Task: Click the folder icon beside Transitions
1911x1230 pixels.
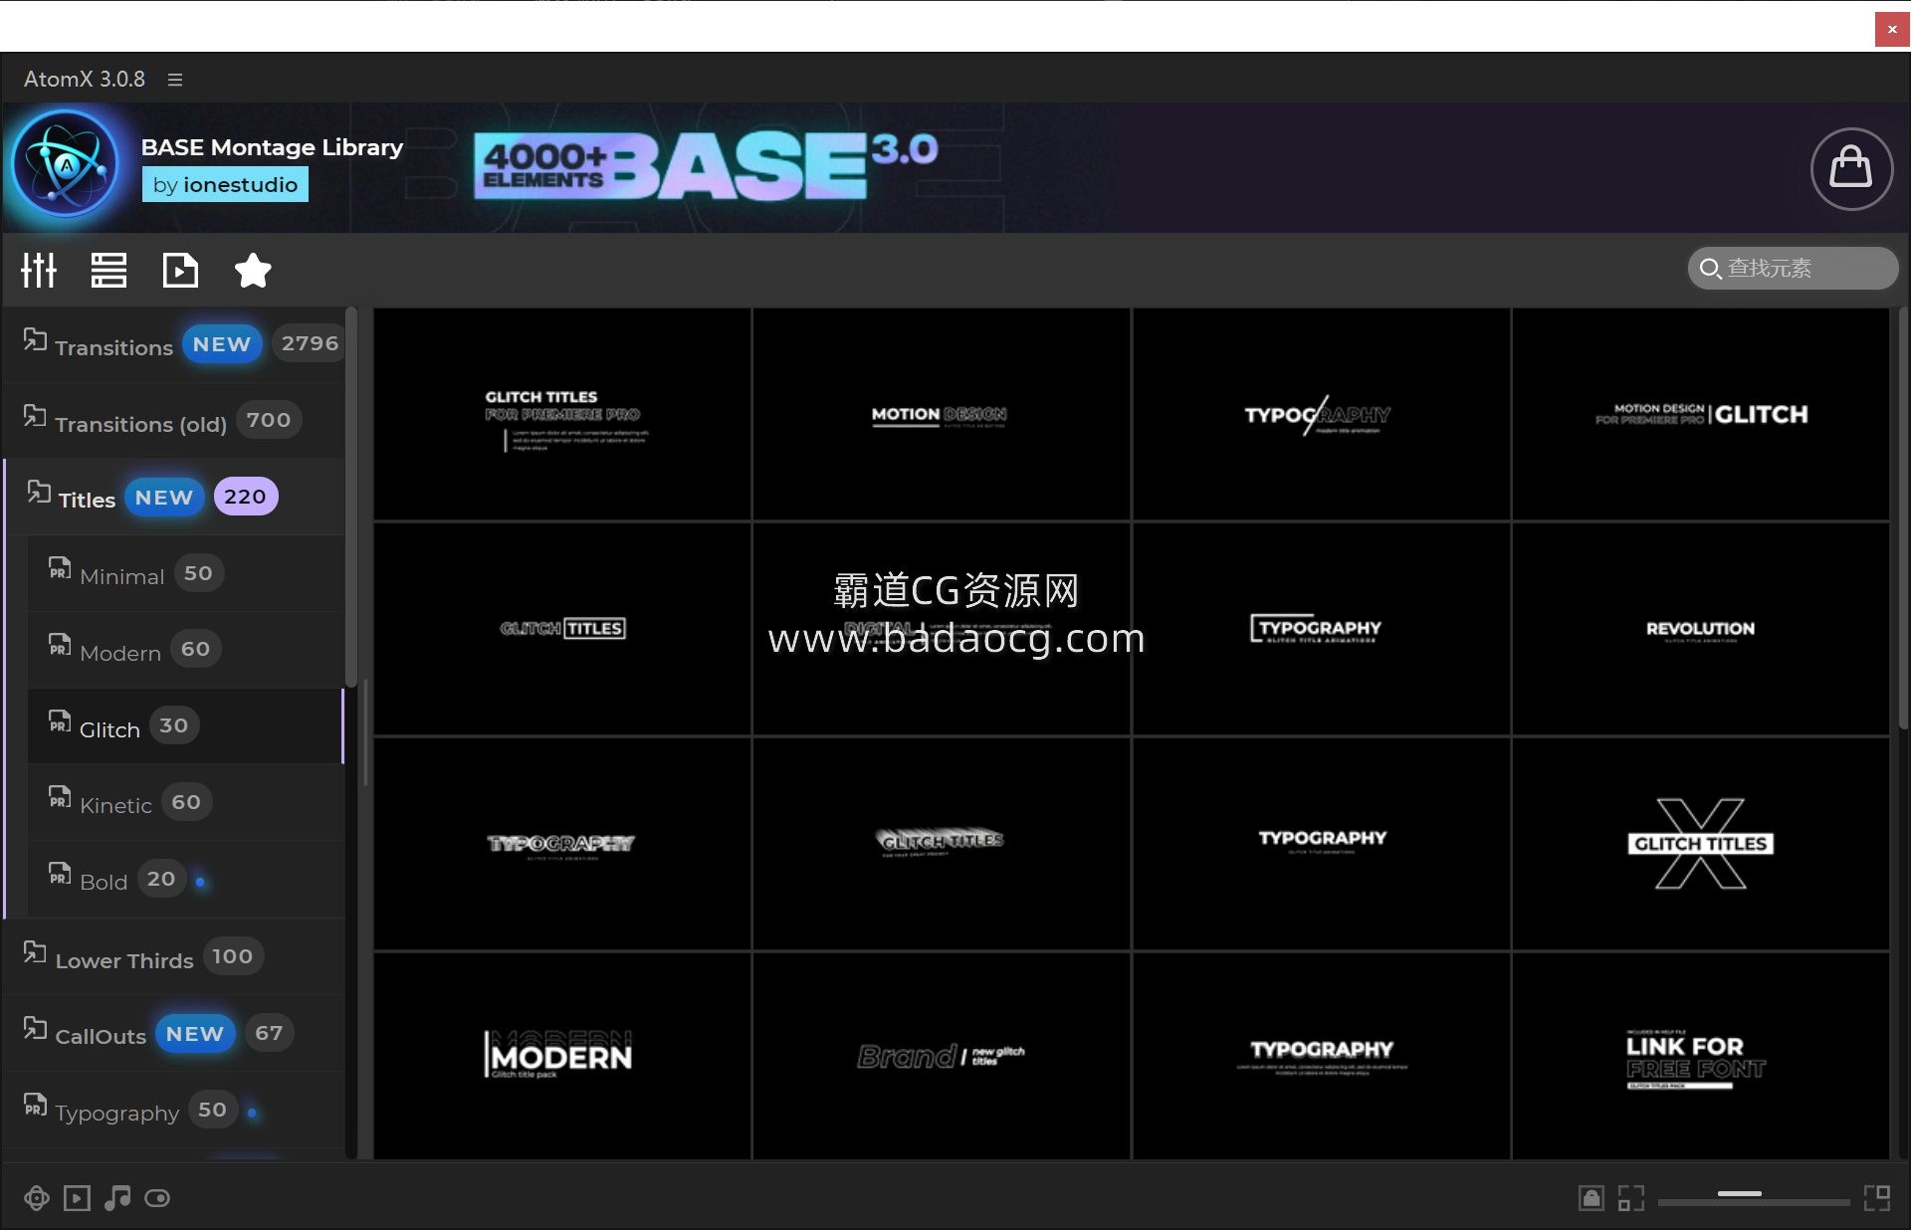Action: tap(35, 340)
